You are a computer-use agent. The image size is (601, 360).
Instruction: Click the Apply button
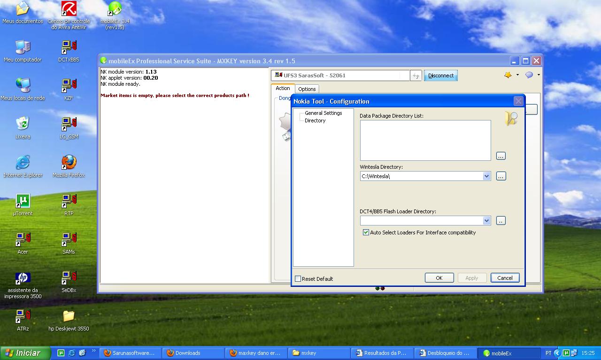click(x=472, y=278)
